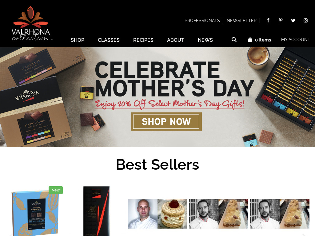Open the bald chef macaron recipe thumbnail
The height and width of the screenshot is (236, 315).
pos(157,214)
